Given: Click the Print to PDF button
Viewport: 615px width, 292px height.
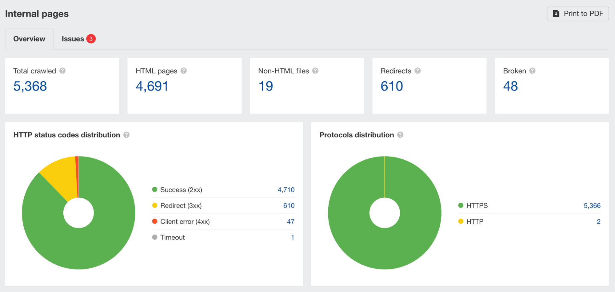Looking at the screenshot, I should coord(577,14).
